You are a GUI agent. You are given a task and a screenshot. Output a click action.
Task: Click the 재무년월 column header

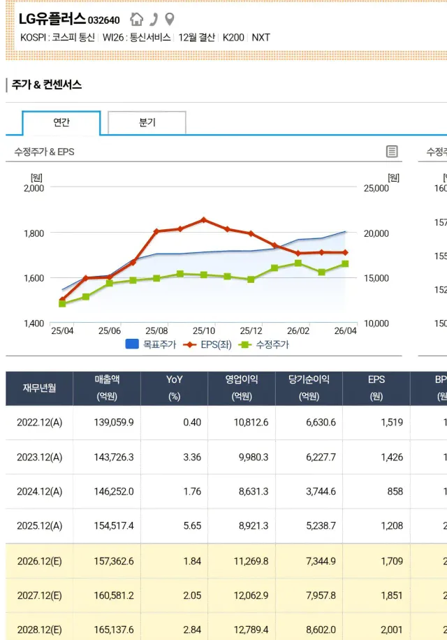pos(39,388)
